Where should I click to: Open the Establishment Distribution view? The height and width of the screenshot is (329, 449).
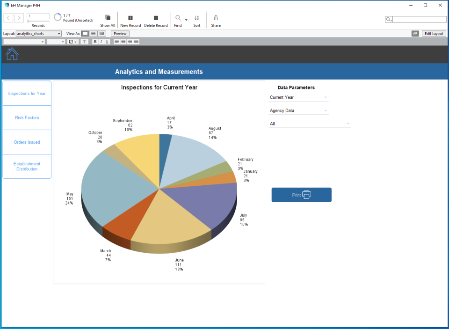click(x=27, y=166)
